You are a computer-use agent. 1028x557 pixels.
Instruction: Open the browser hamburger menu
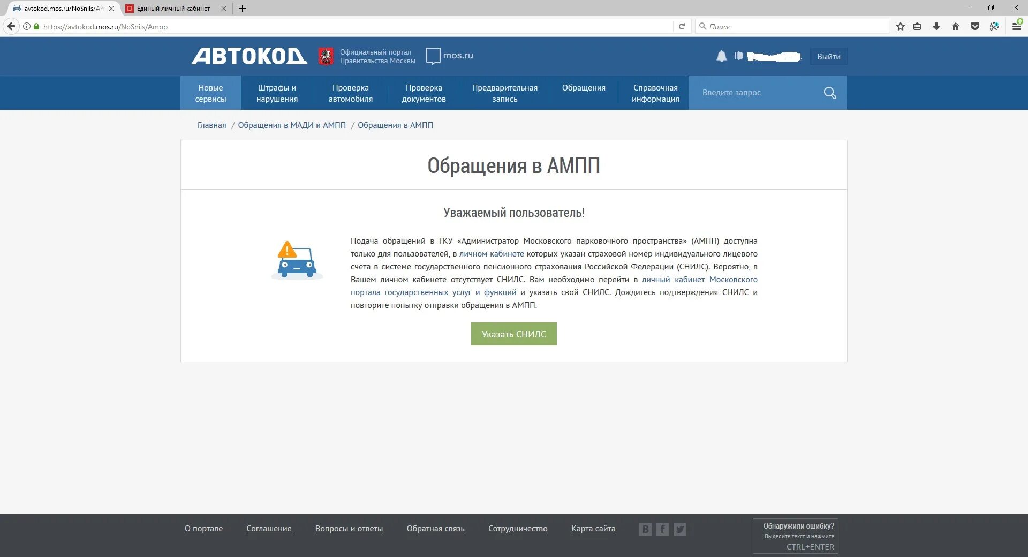click(x=1017, y=26)
